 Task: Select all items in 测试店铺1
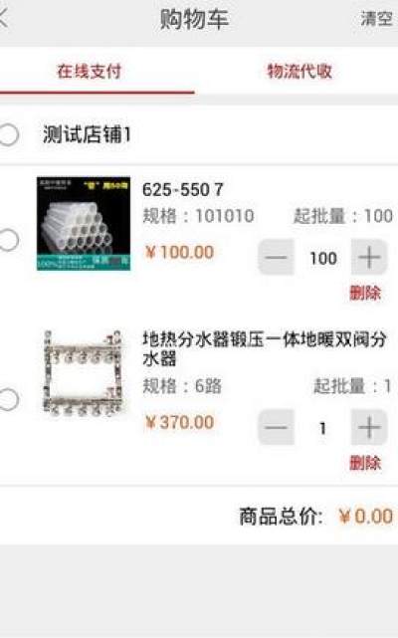(9, 134)
